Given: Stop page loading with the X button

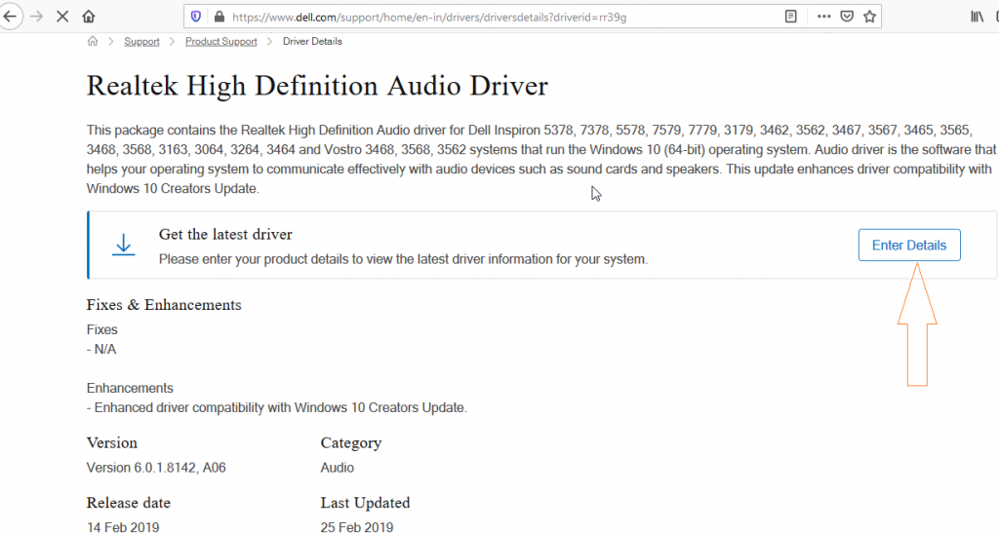Looking at the screenshot, I should pos(62,17).
